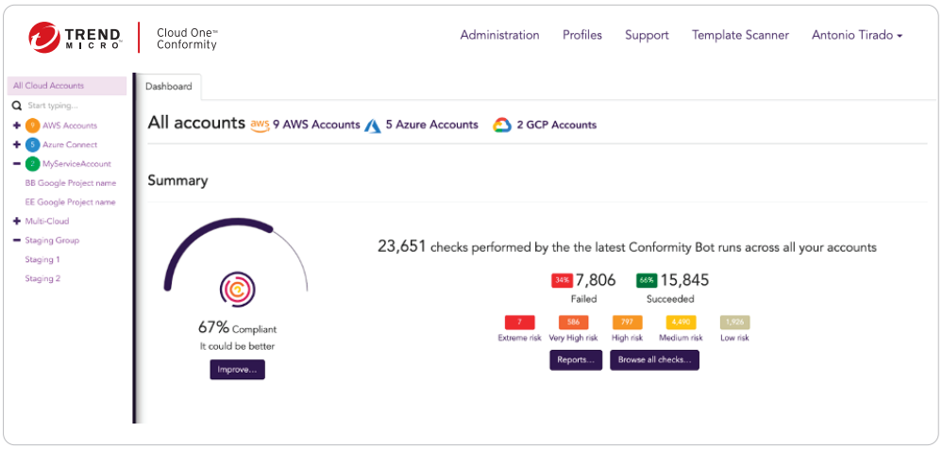Click the green 66% succeeded badge

coord(648,281)
